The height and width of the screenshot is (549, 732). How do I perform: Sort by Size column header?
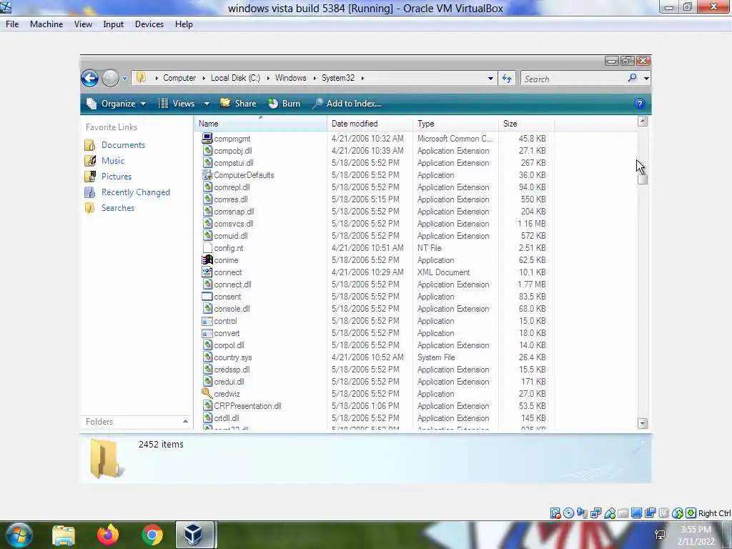coord(527,124)
